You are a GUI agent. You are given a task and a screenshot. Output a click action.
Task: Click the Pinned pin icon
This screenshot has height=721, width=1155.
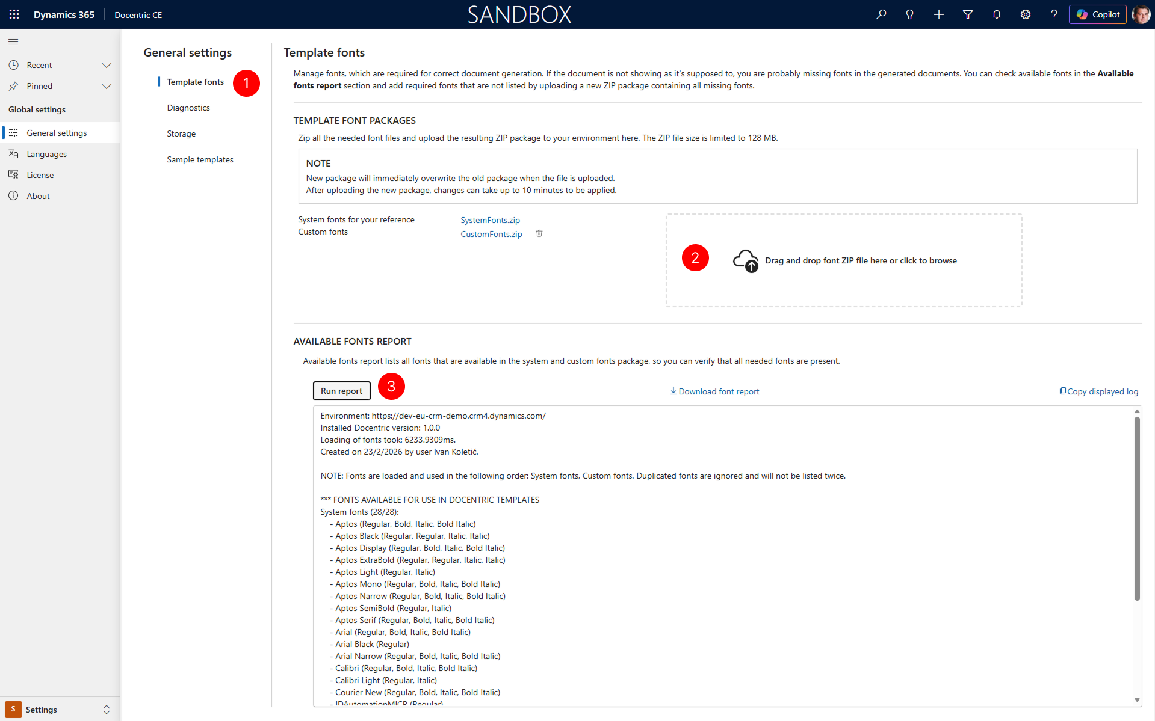click(13, 86)
